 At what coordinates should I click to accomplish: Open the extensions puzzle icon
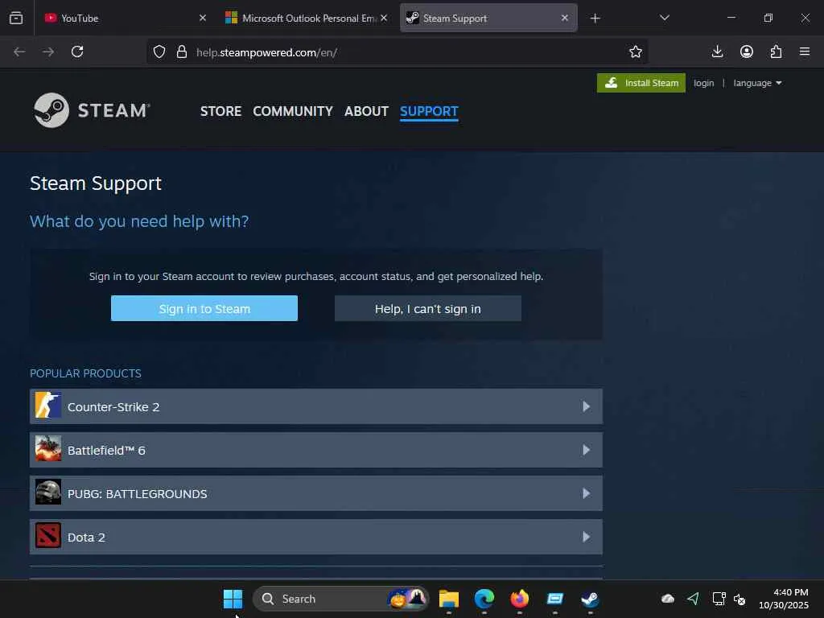[776, 51]
